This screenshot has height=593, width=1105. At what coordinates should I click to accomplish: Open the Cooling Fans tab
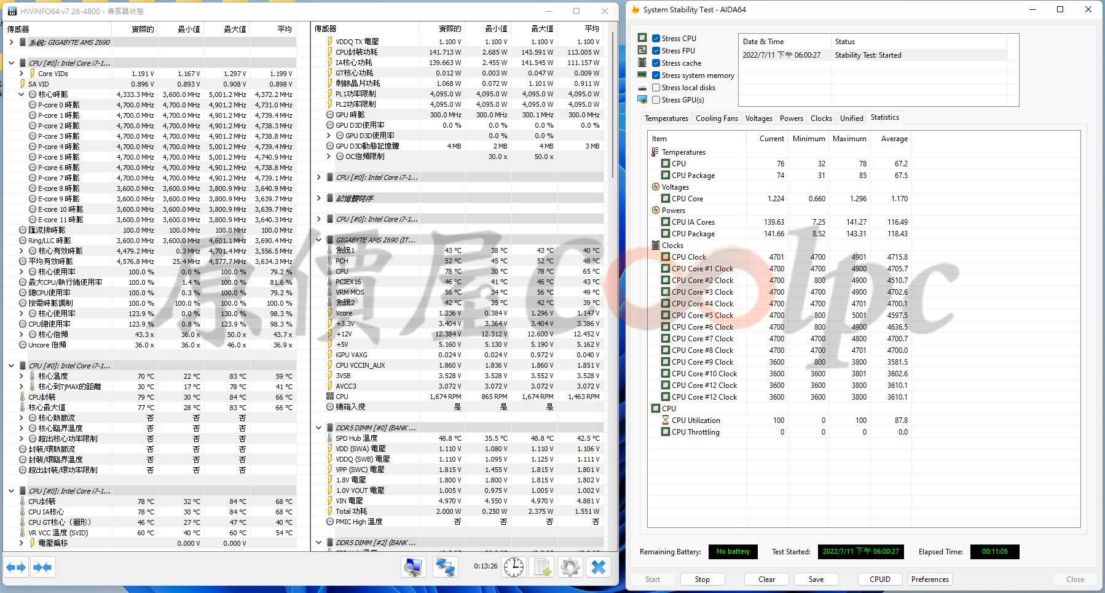(x=717, y=118)
